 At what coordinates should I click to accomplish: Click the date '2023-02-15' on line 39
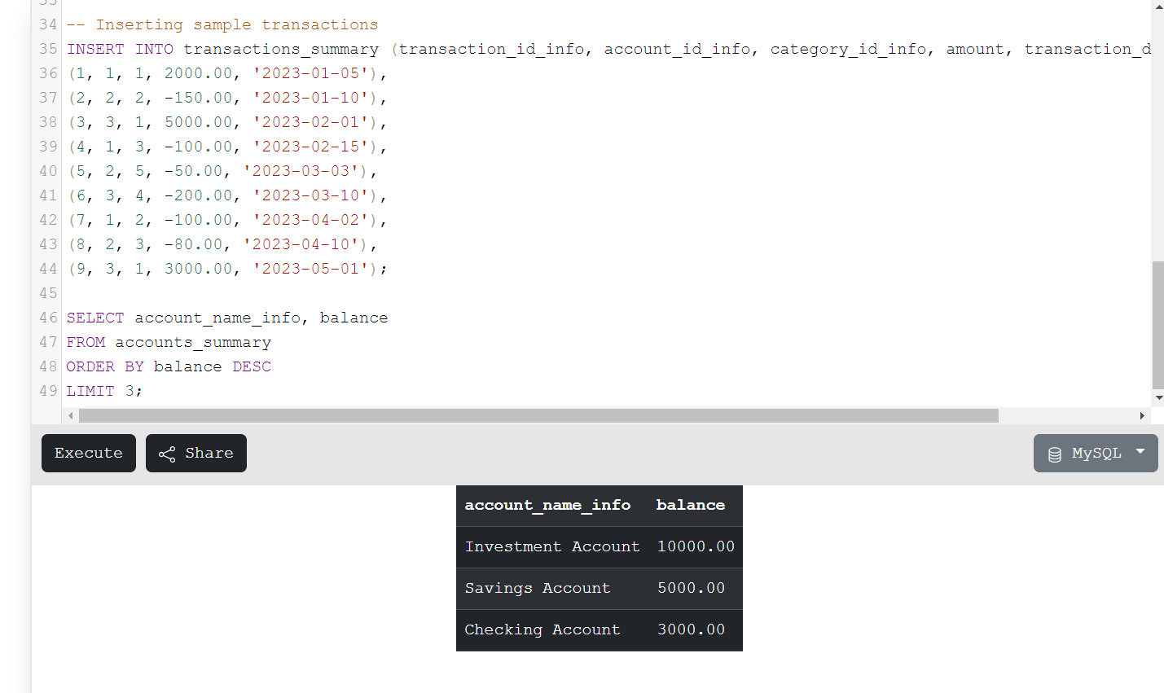click(310, 147)
